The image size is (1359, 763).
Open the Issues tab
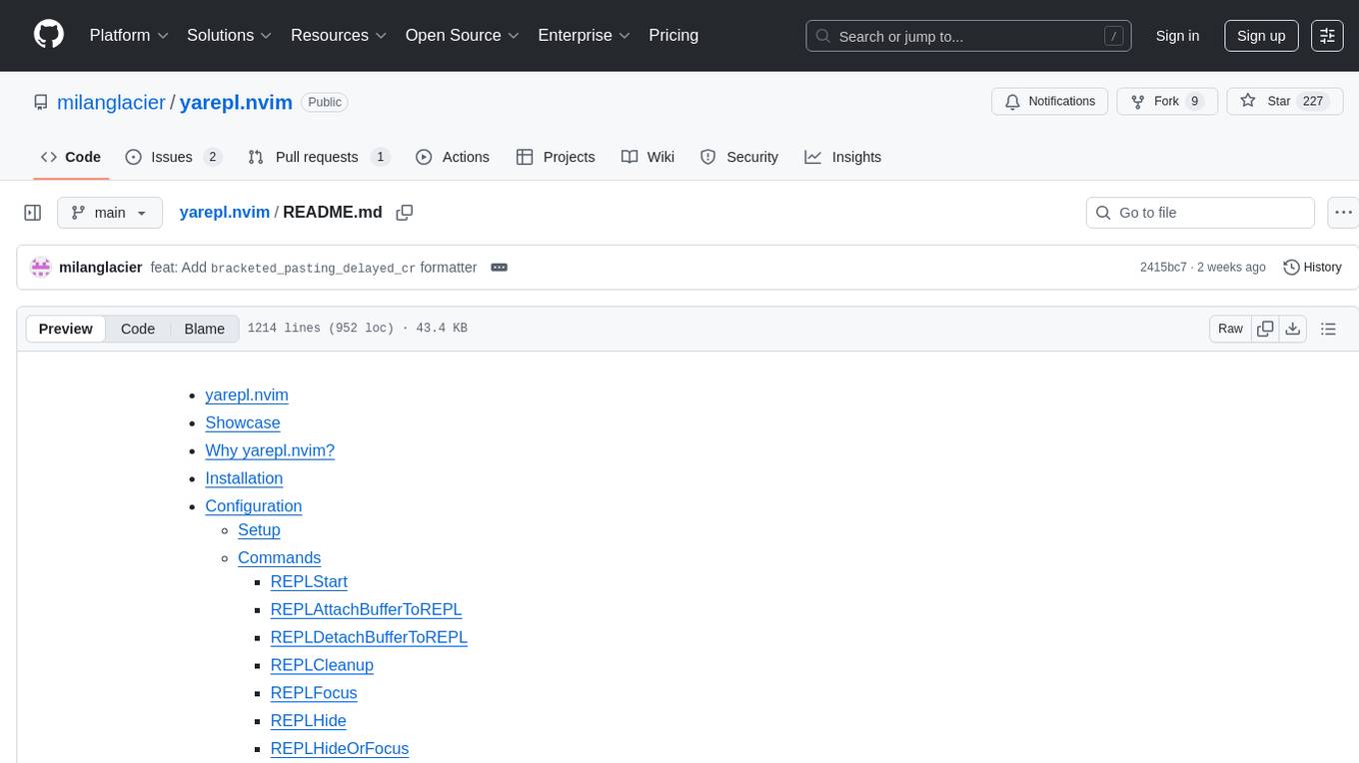(173, 157)
